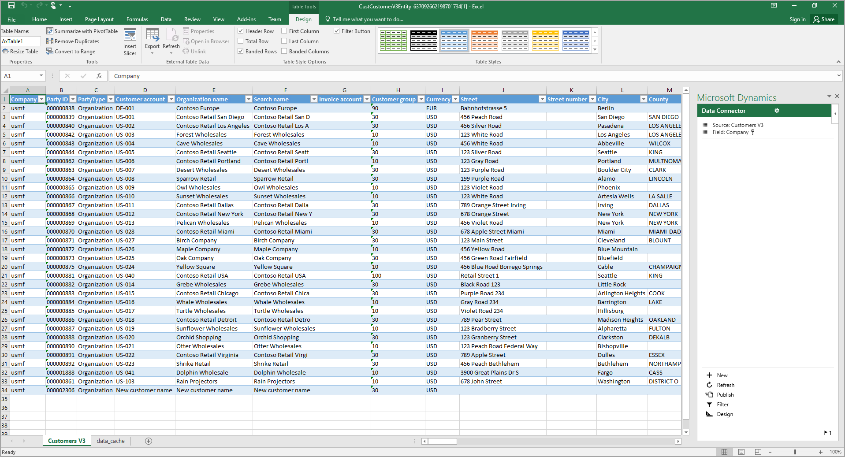Viewport: 845px width, 457px height.
Task: Open the Data Connector settings gear
Action: 777,111
